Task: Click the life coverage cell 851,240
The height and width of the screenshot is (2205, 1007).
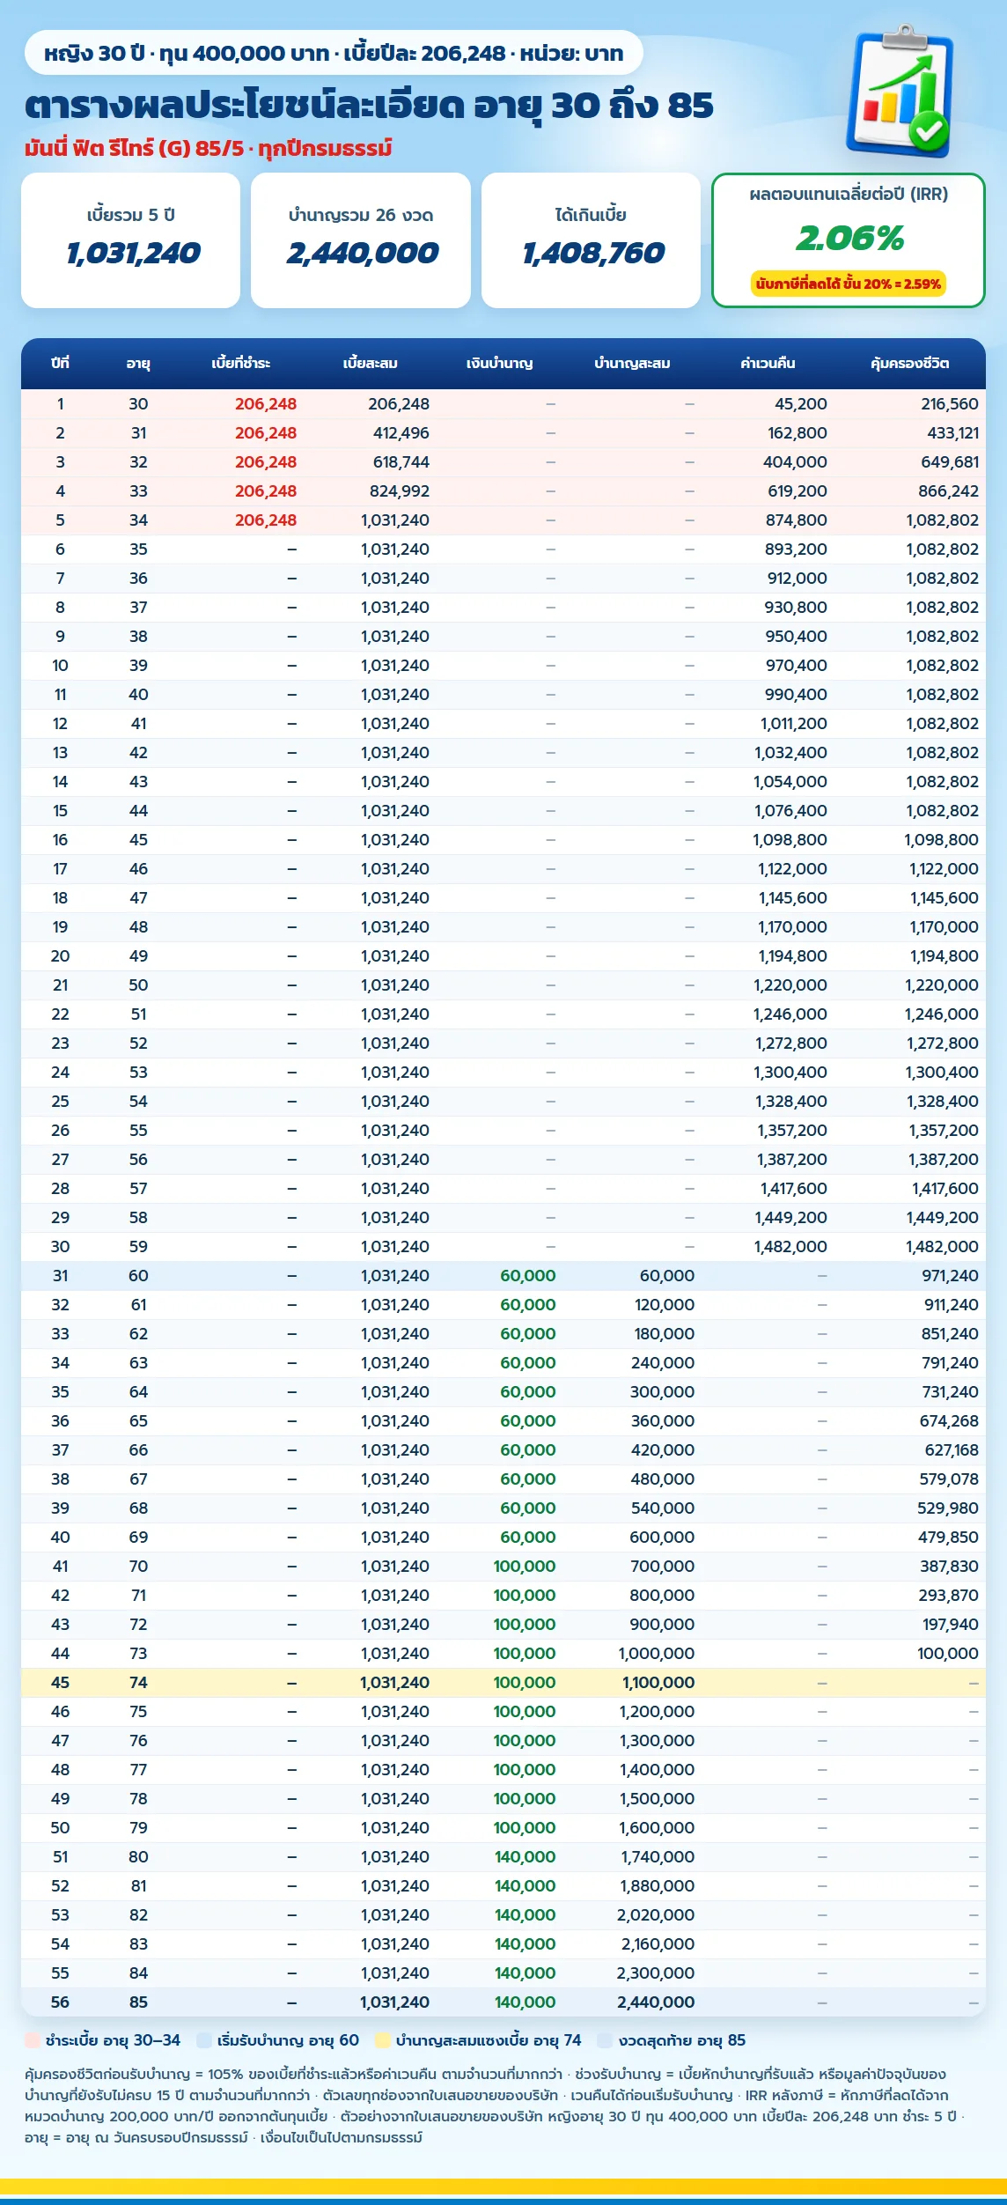Action: point(950,1334)
